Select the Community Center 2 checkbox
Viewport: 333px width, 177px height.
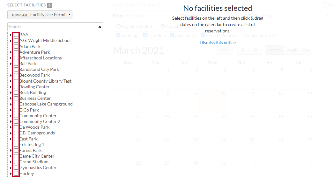point(16,122)
